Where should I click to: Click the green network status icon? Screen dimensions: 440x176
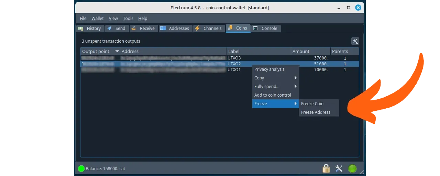point(352,168)
